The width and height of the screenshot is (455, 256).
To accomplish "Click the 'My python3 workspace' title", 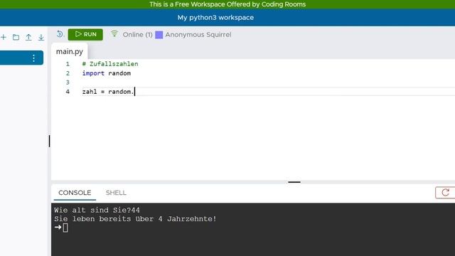I will click(x=215, y=17).
